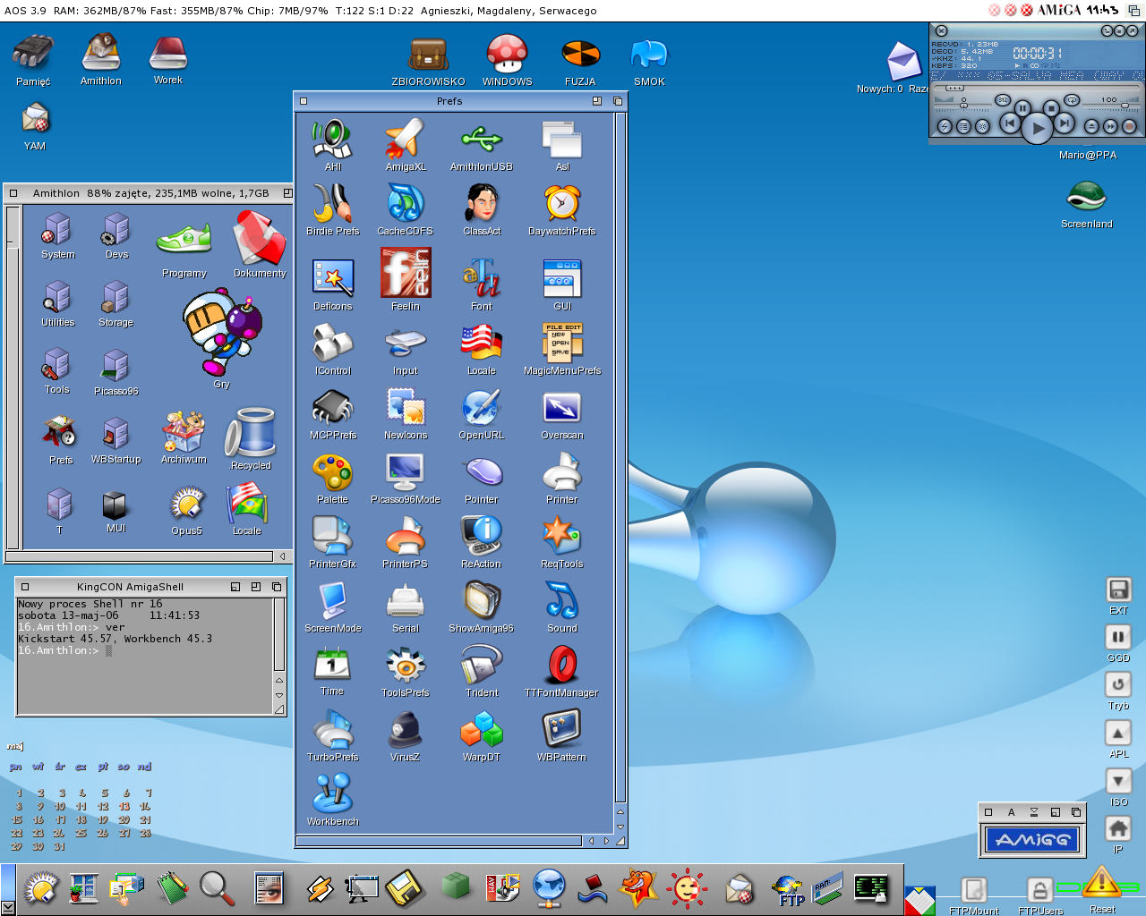
Task: Open the TTFontManager icon
Action: (x=561, y=665)
